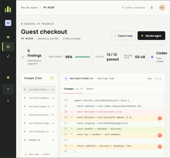The image size is (170, 158).
Task: Click PR #1838 breadcrumb
Action: [49, 7]
